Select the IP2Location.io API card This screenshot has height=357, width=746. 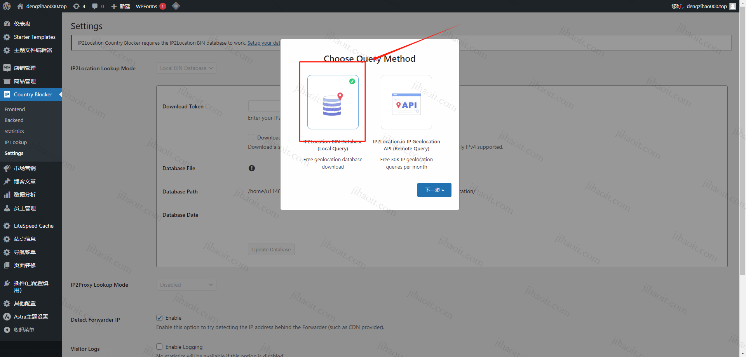pyautogui.click(x=406, y=102)
